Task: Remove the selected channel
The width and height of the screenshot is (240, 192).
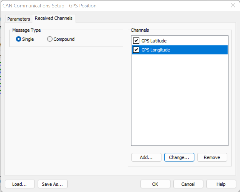Action: click(x=212, y=157)
